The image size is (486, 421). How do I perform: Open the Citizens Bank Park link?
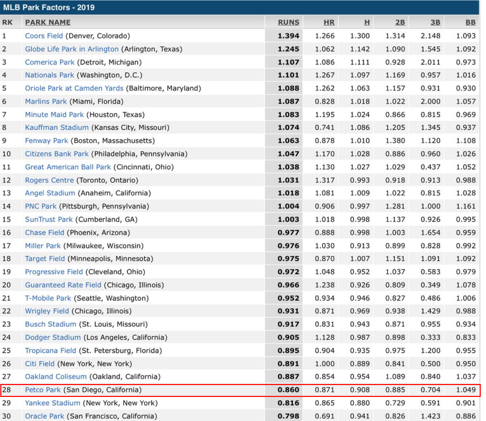[x=57, y=154]
